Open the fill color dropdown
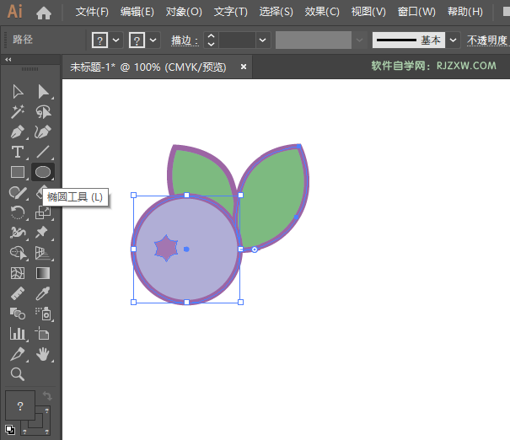Image resolution: width=510 pixels, height=440 pixels. click(x=116, y=40)
